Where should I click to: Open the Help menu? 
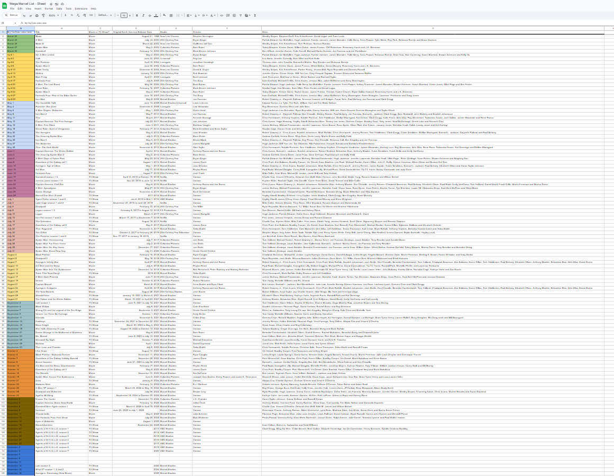(x=94, y=8)
